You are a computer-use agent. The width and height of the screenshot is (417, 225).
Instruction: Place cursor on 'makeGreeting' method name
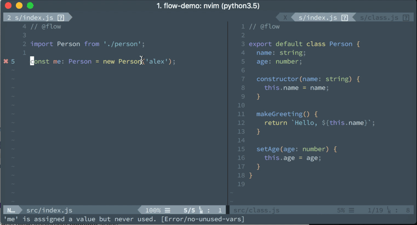coord(279,114)
